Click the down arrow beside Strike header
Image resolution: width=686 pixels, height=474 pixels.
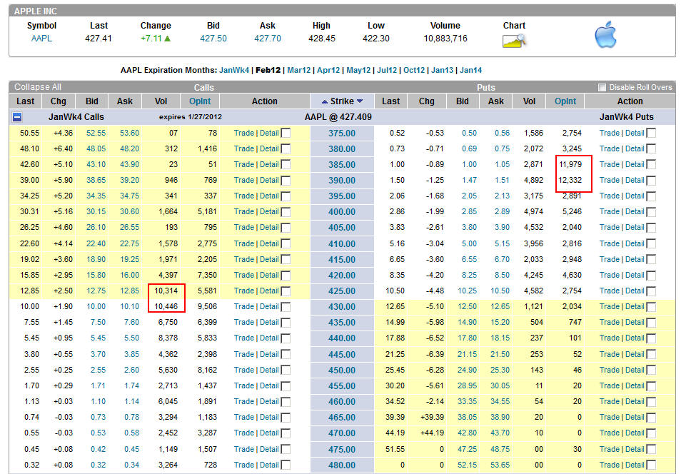pyautogui.click(x=360, y=101)
